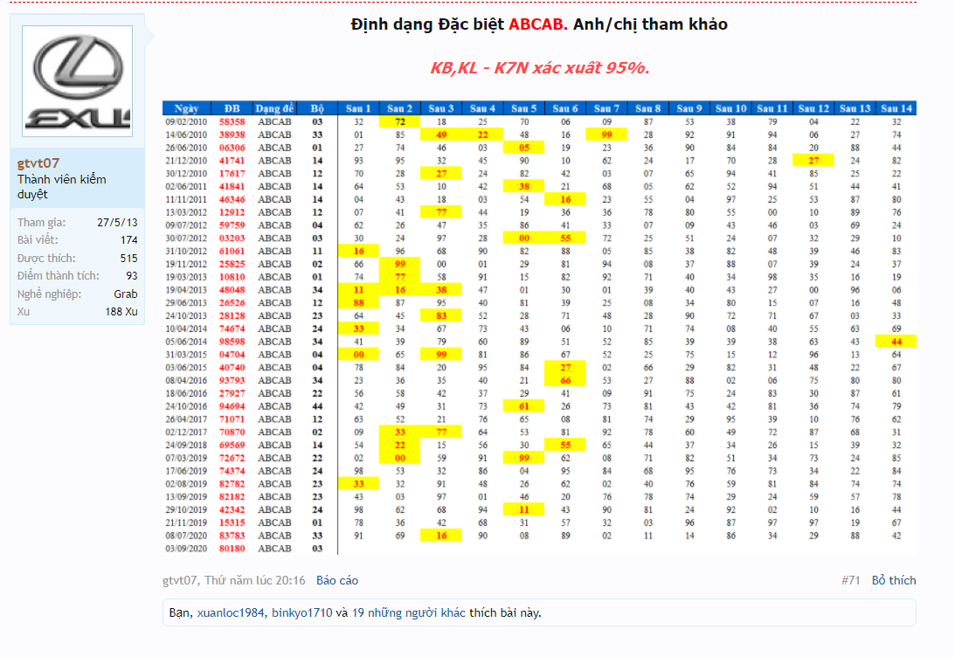Click the KB,KL - K7N xác xuất 95% line
955x657 pixels.
(539, 68)
